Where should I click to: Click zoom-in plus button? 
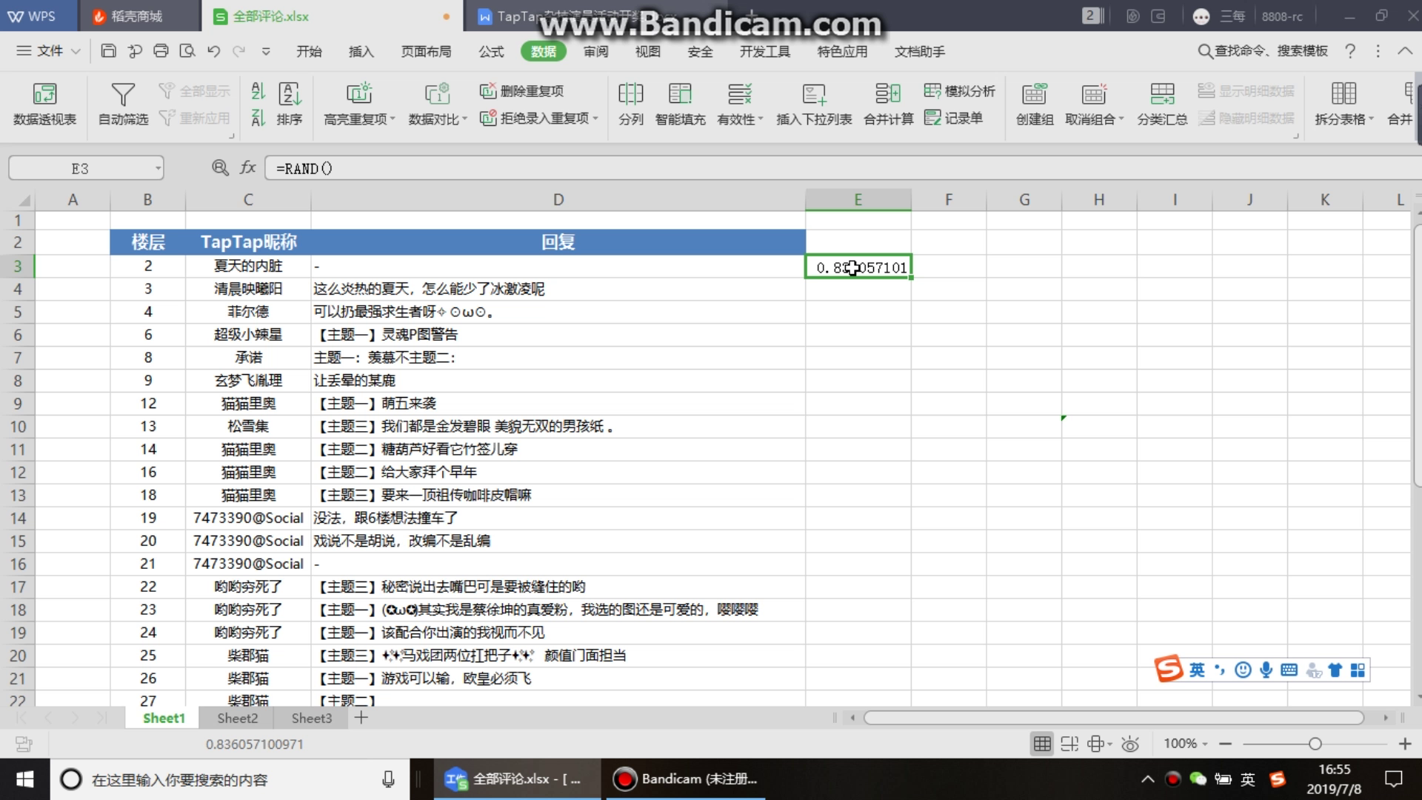coord(1404,744)
